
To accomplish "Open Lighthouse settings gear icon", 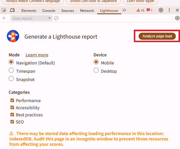I will click(177, 18).
